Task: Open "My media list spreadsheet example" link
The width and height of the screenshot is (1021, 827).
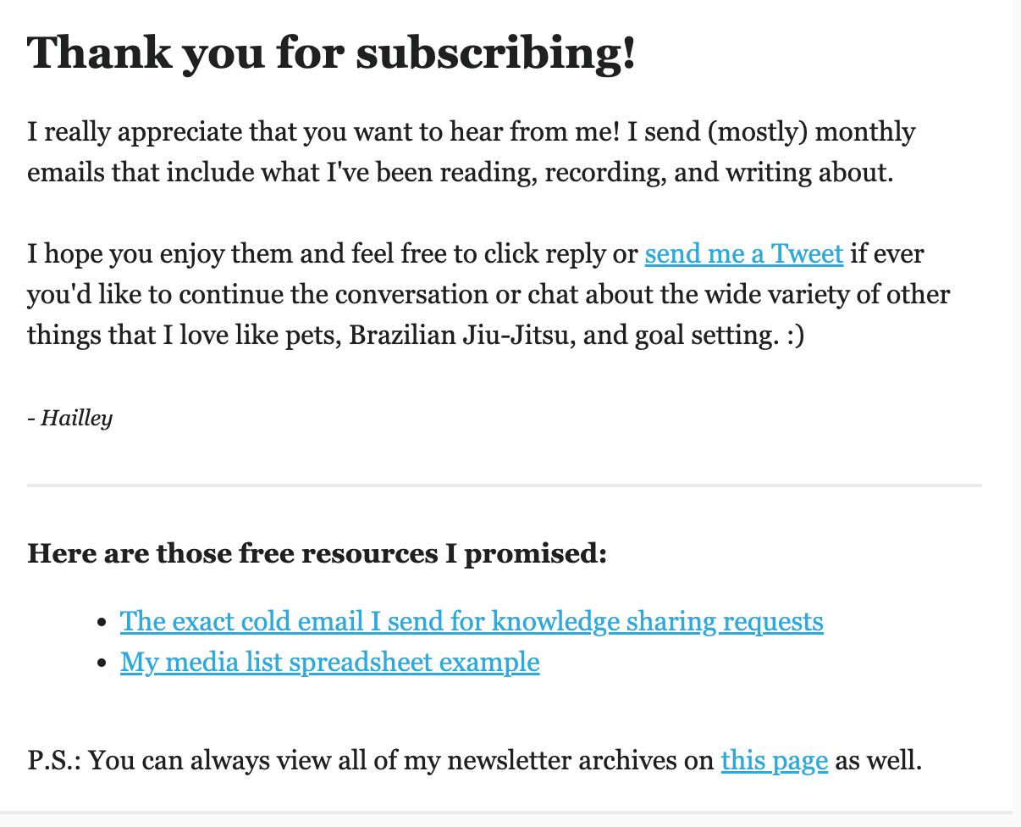Action: coord(330,662)
